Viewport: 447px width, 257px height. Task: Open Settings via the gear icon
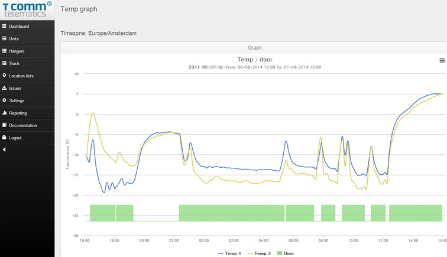point(4,101)
